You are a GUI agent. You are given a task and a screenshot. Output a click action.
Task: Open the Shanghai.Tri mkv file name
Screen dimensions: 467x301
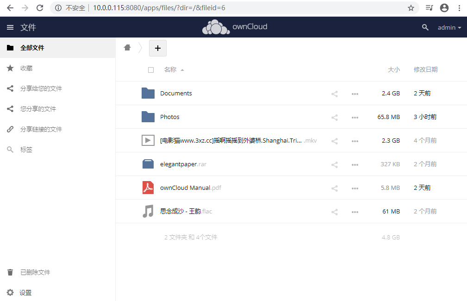click(x=238, y=140)
